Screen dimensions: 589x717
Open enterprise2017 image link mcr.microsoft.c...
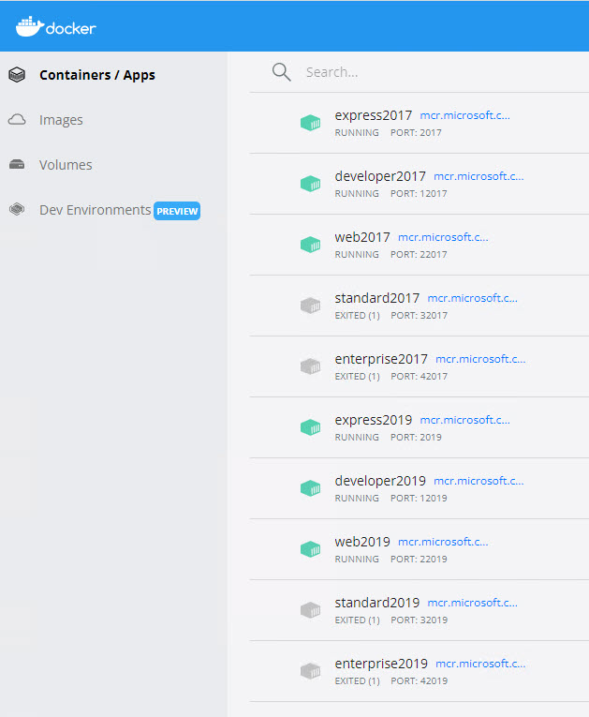coord(480,359)
